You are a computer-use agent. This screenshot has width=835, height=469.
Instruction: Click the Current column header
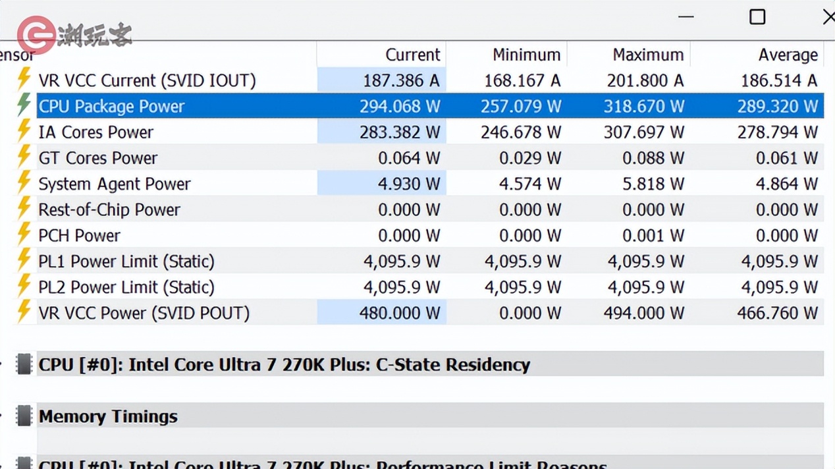pyautogui.click(x=381, y=54)
